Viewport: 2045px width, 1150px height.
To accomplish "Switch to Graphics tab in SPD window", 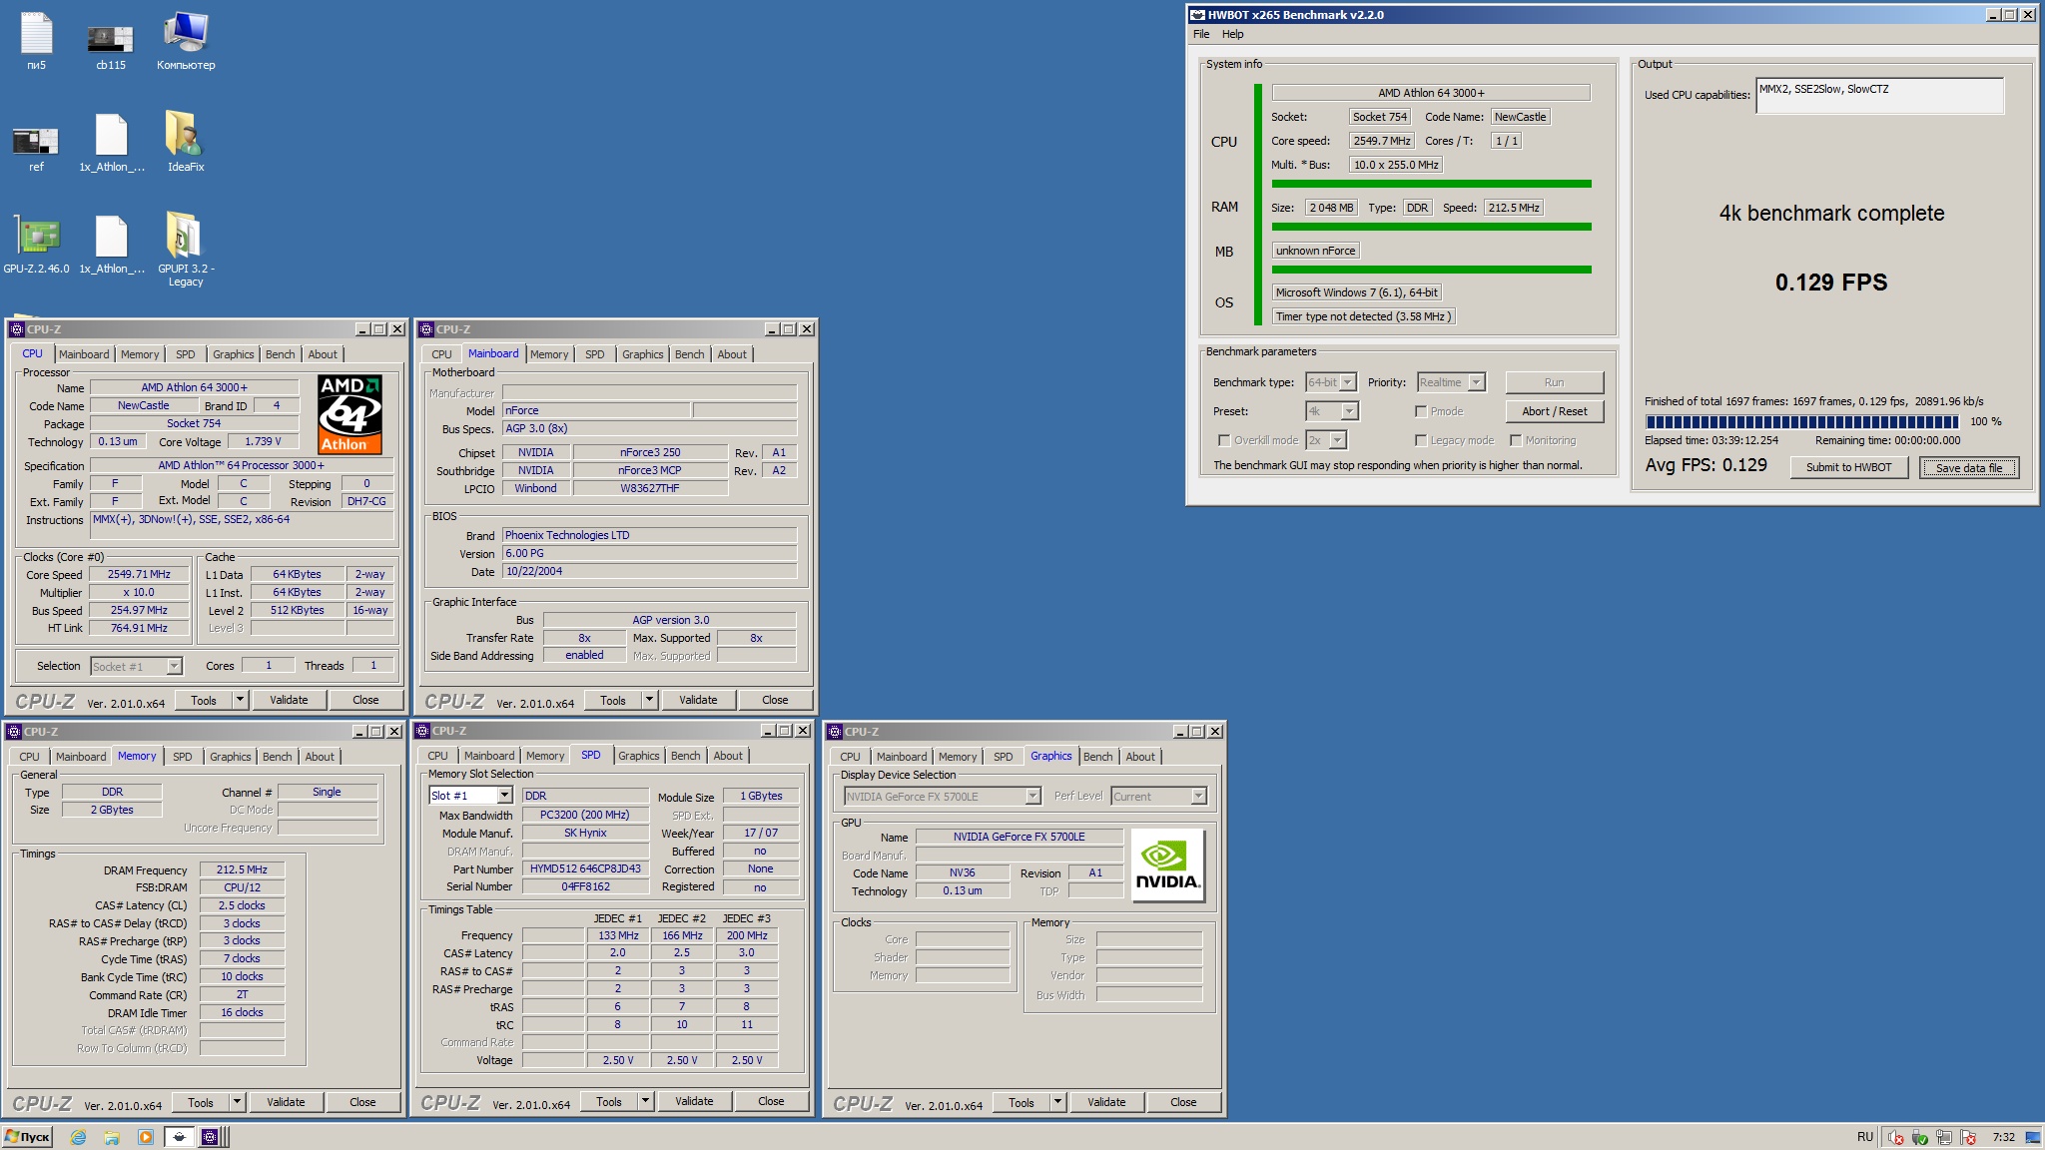I will tap(639, 756).
